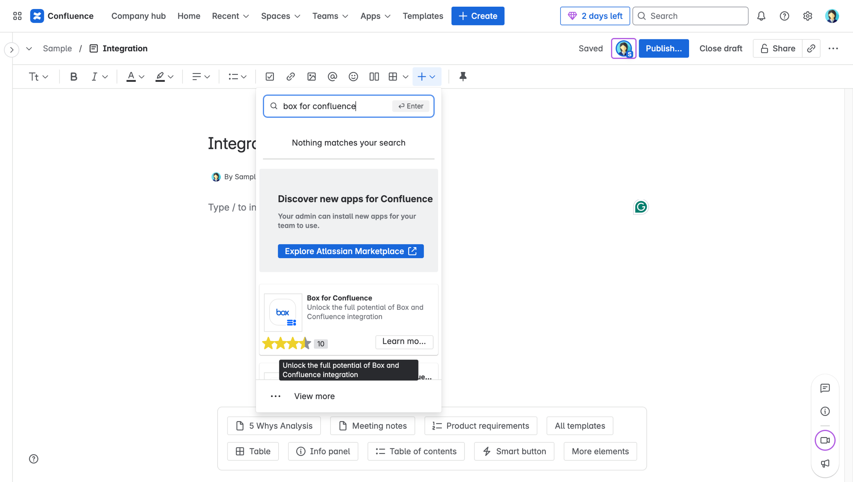853x482 pixels.
Task: Open the Templates menu item
Action: [423, 16]
